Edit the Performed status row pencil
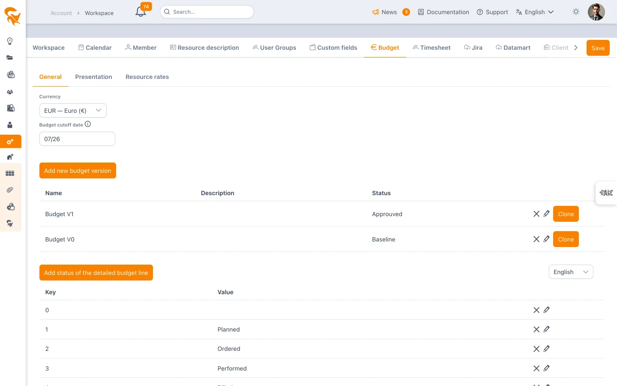Viewport: 617px width, 386px height. 546,368
